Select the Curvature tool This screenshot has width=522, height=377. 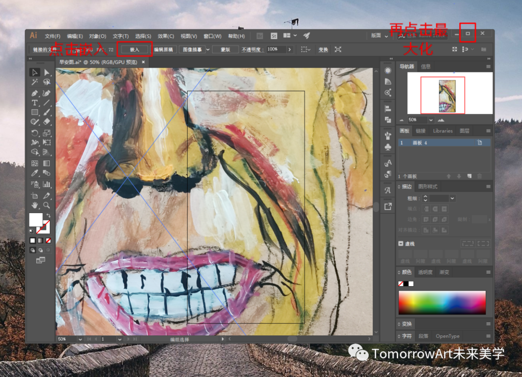coord(46,93)
